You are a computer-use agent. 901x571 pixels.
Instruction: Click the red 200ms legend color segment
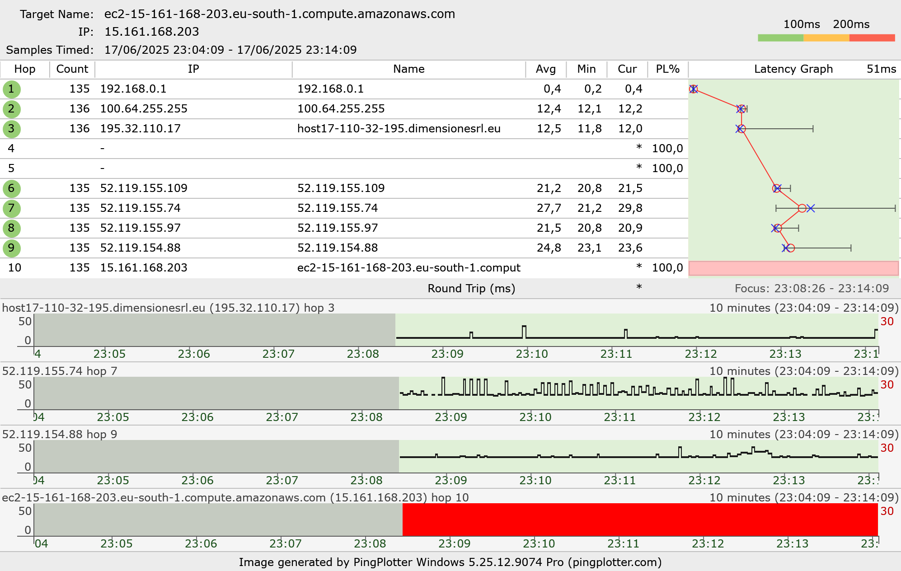872,38
